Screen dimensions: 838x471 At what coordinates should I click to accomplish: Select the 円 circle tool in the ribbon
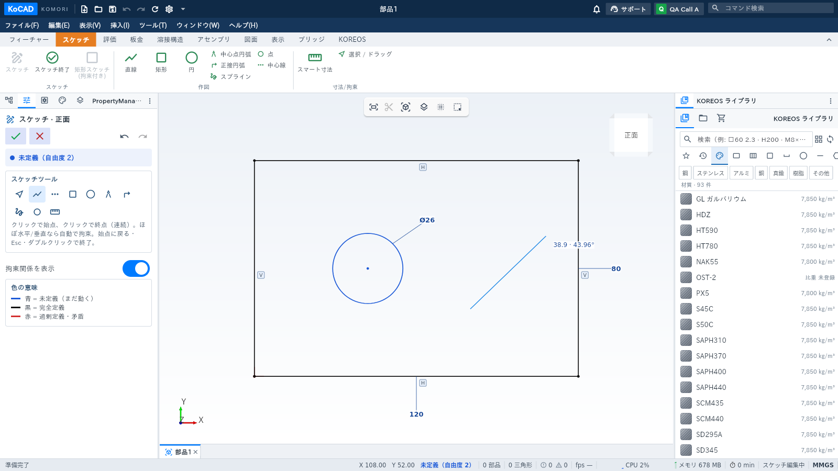[x=192, y=62]
